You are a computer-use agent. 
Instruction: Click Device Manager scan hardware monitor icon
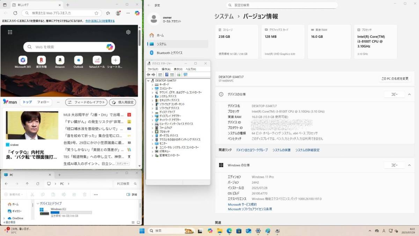point(185,74)
